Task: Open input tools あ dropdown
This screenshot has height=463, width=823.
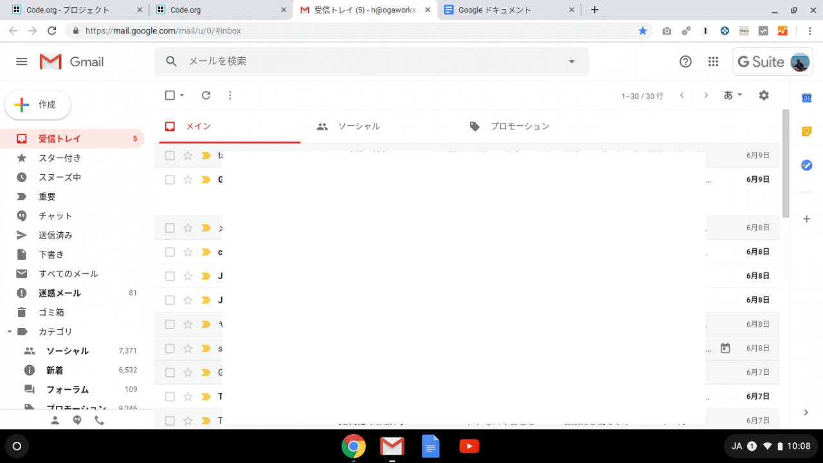Action: [733, 95]
